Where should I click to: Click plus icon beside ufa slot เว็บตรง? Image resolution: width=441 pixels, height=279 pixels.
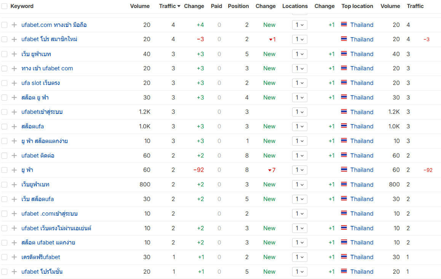tap(14, 83)
